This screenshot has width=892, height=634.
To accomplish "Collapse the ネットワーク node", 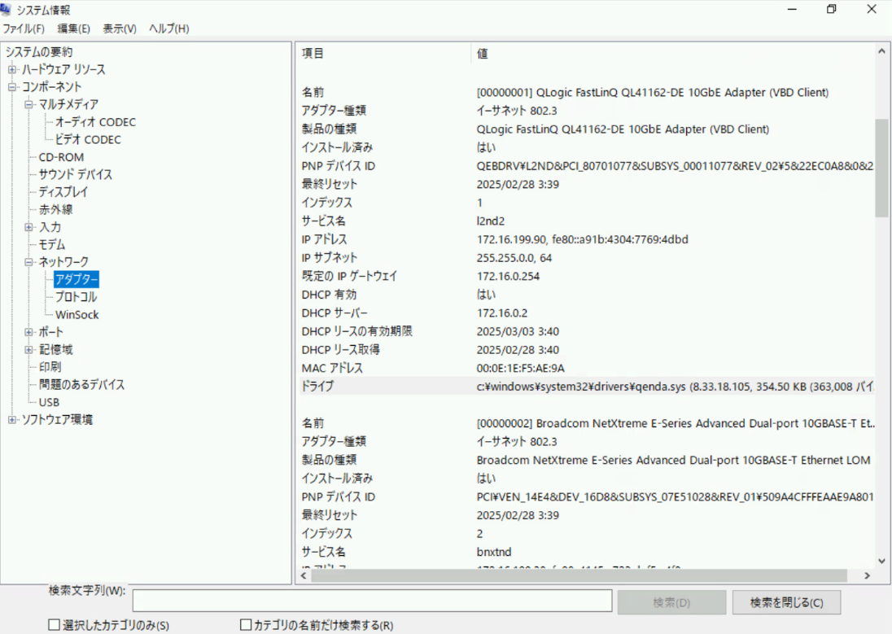I will (x=28, y=262).
